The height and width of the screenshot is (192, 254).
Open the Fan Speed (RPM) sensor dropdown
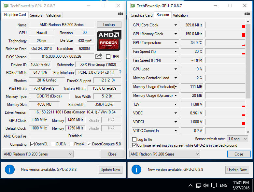pos(176,60)
